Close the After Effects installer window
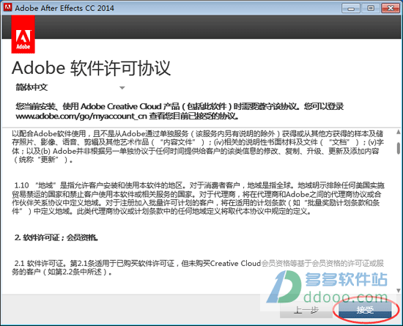 (x=390, y=8)
